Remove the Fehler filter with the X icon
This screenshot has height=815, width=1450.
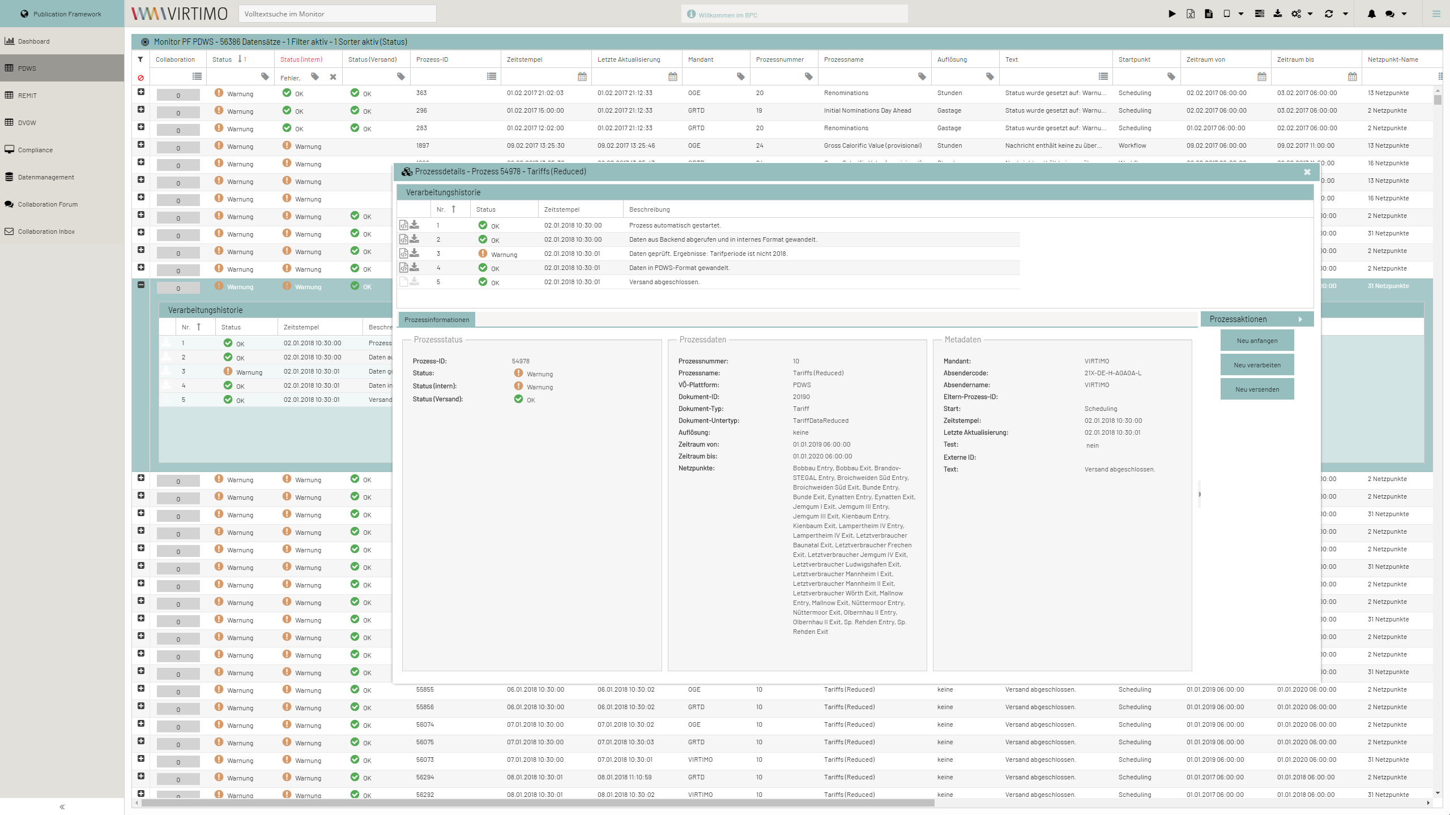click(333, 77)
